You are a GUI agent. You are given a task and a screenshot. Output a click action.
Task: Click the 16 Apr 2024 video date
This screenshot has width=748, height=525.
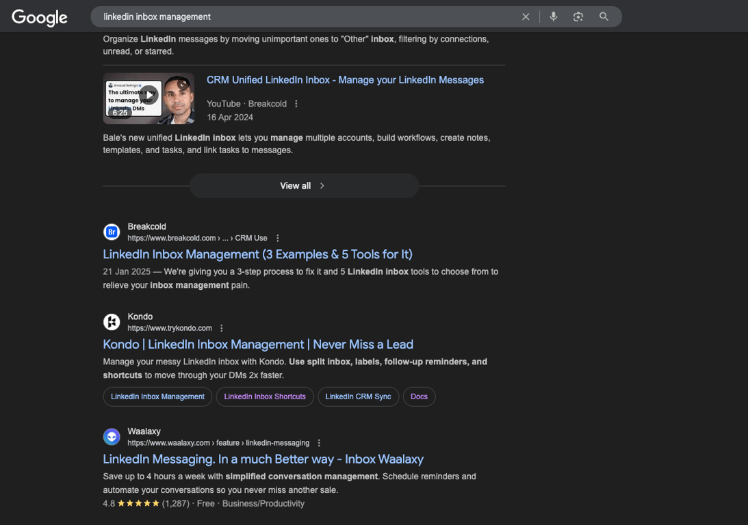(230, 118)
